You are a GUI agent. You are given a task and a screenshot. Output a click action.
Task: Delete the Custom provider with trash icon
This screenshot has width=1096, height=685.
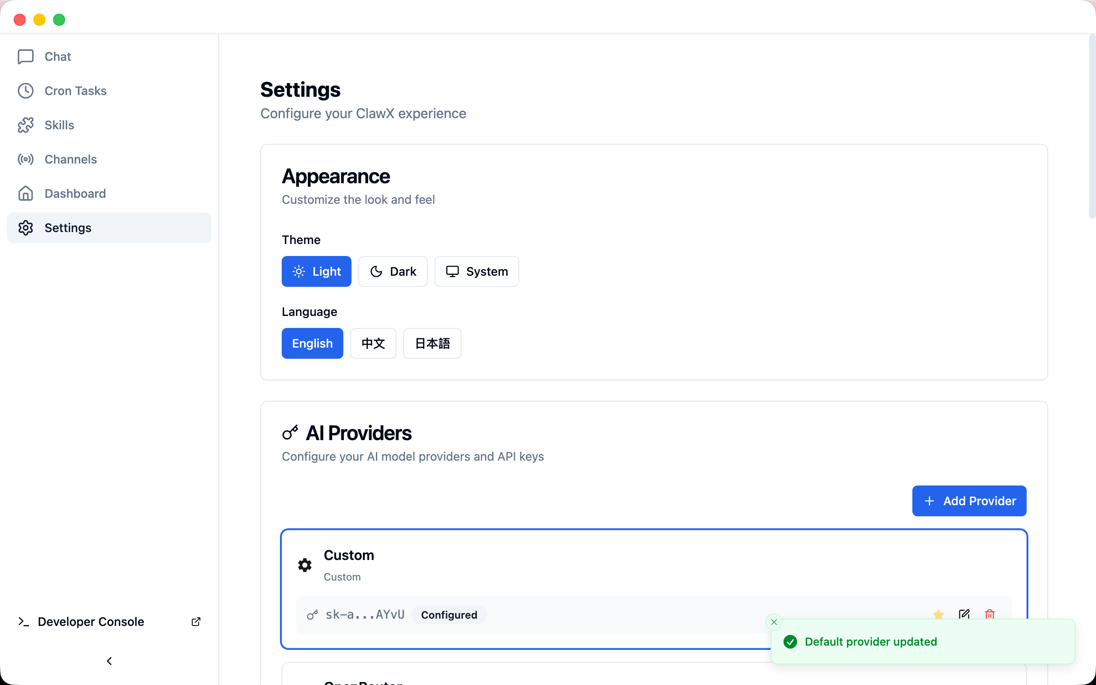click(989, 614)
